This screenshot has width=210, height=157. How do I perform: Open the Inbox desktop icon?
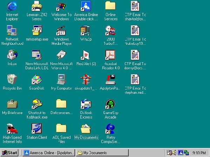pos(12,55)
